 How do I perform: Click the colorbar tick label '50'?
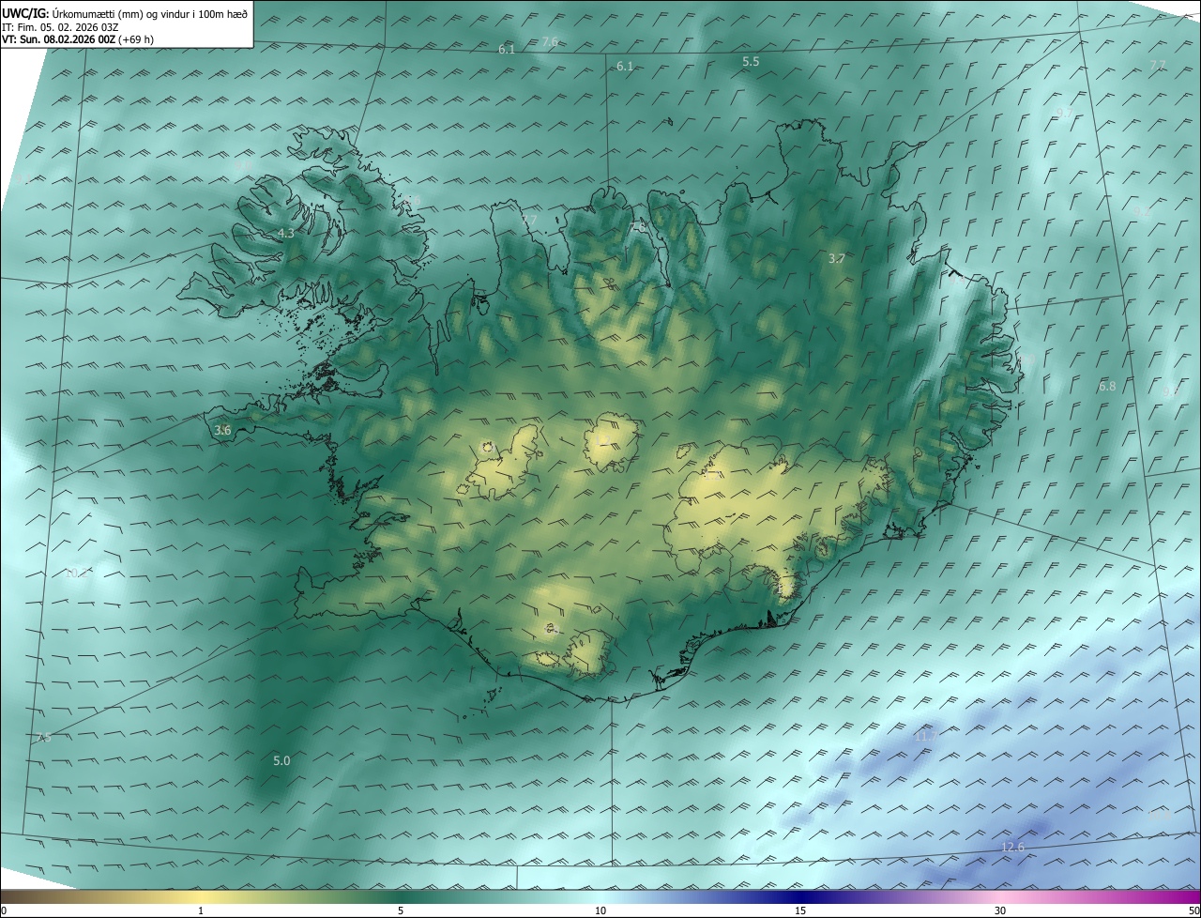coord(1193,911)
